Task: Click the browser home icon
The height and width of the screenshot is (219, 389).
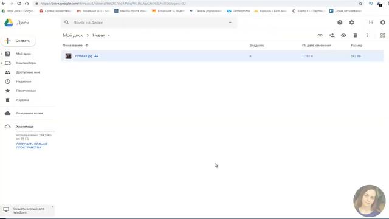Action: click(27, 4)
